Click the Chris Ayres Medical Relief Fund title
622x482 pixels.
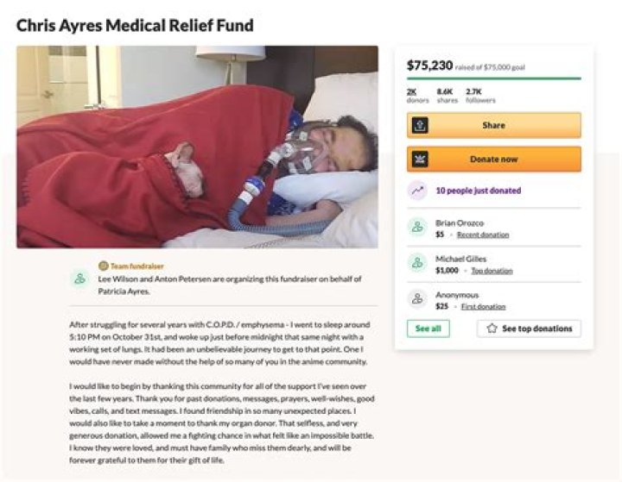[x=135, y=25]
